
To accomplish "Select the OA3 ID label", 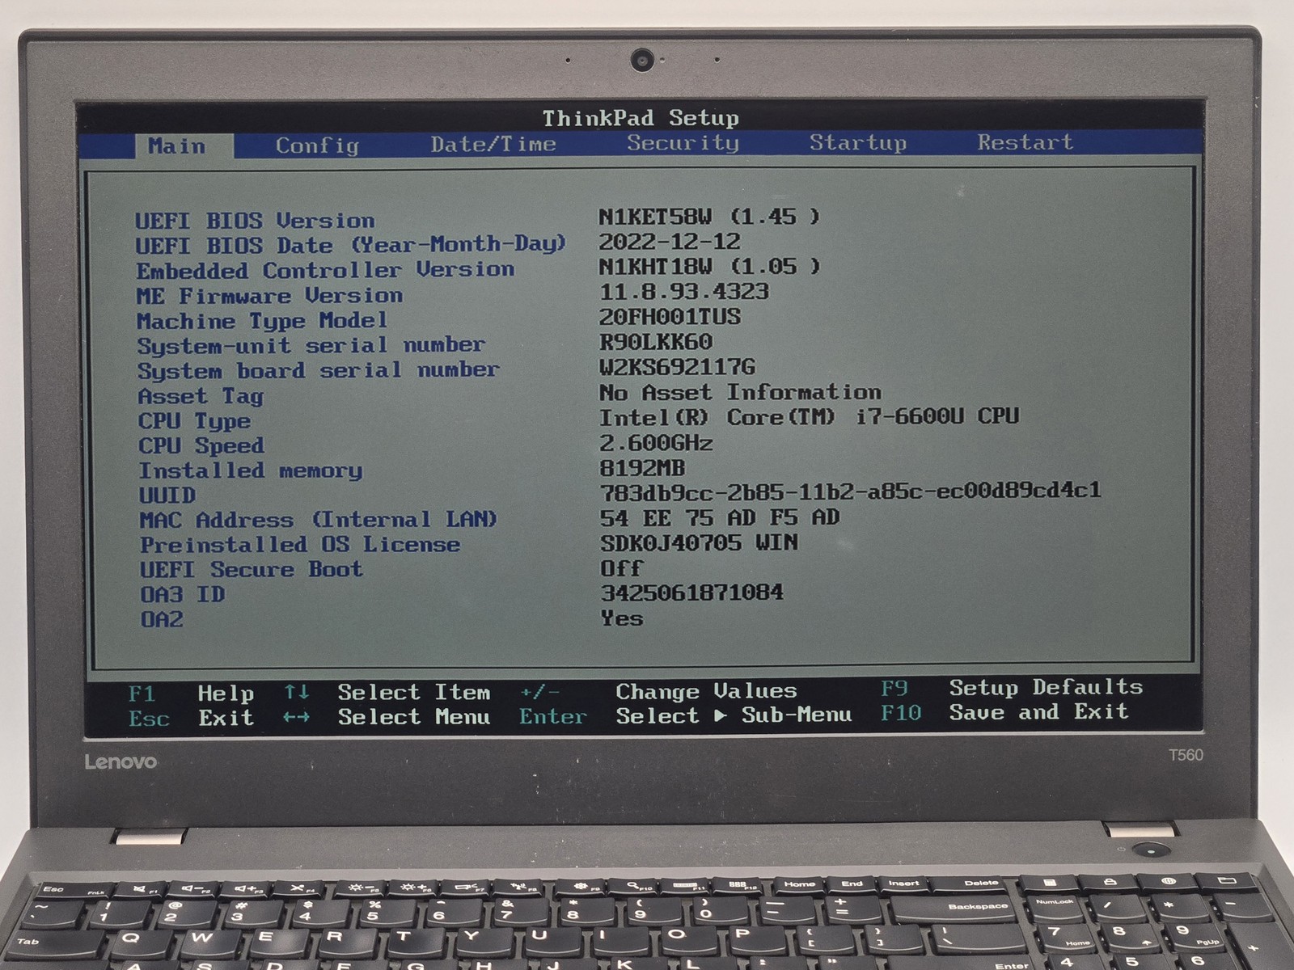I will pyautogui.click(x=183, y=595).
